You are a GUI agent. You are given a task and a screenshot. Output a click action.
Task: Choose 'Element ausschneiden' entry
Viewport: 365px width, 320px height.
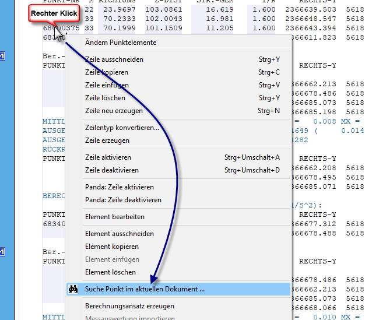(x=120, y=234)
